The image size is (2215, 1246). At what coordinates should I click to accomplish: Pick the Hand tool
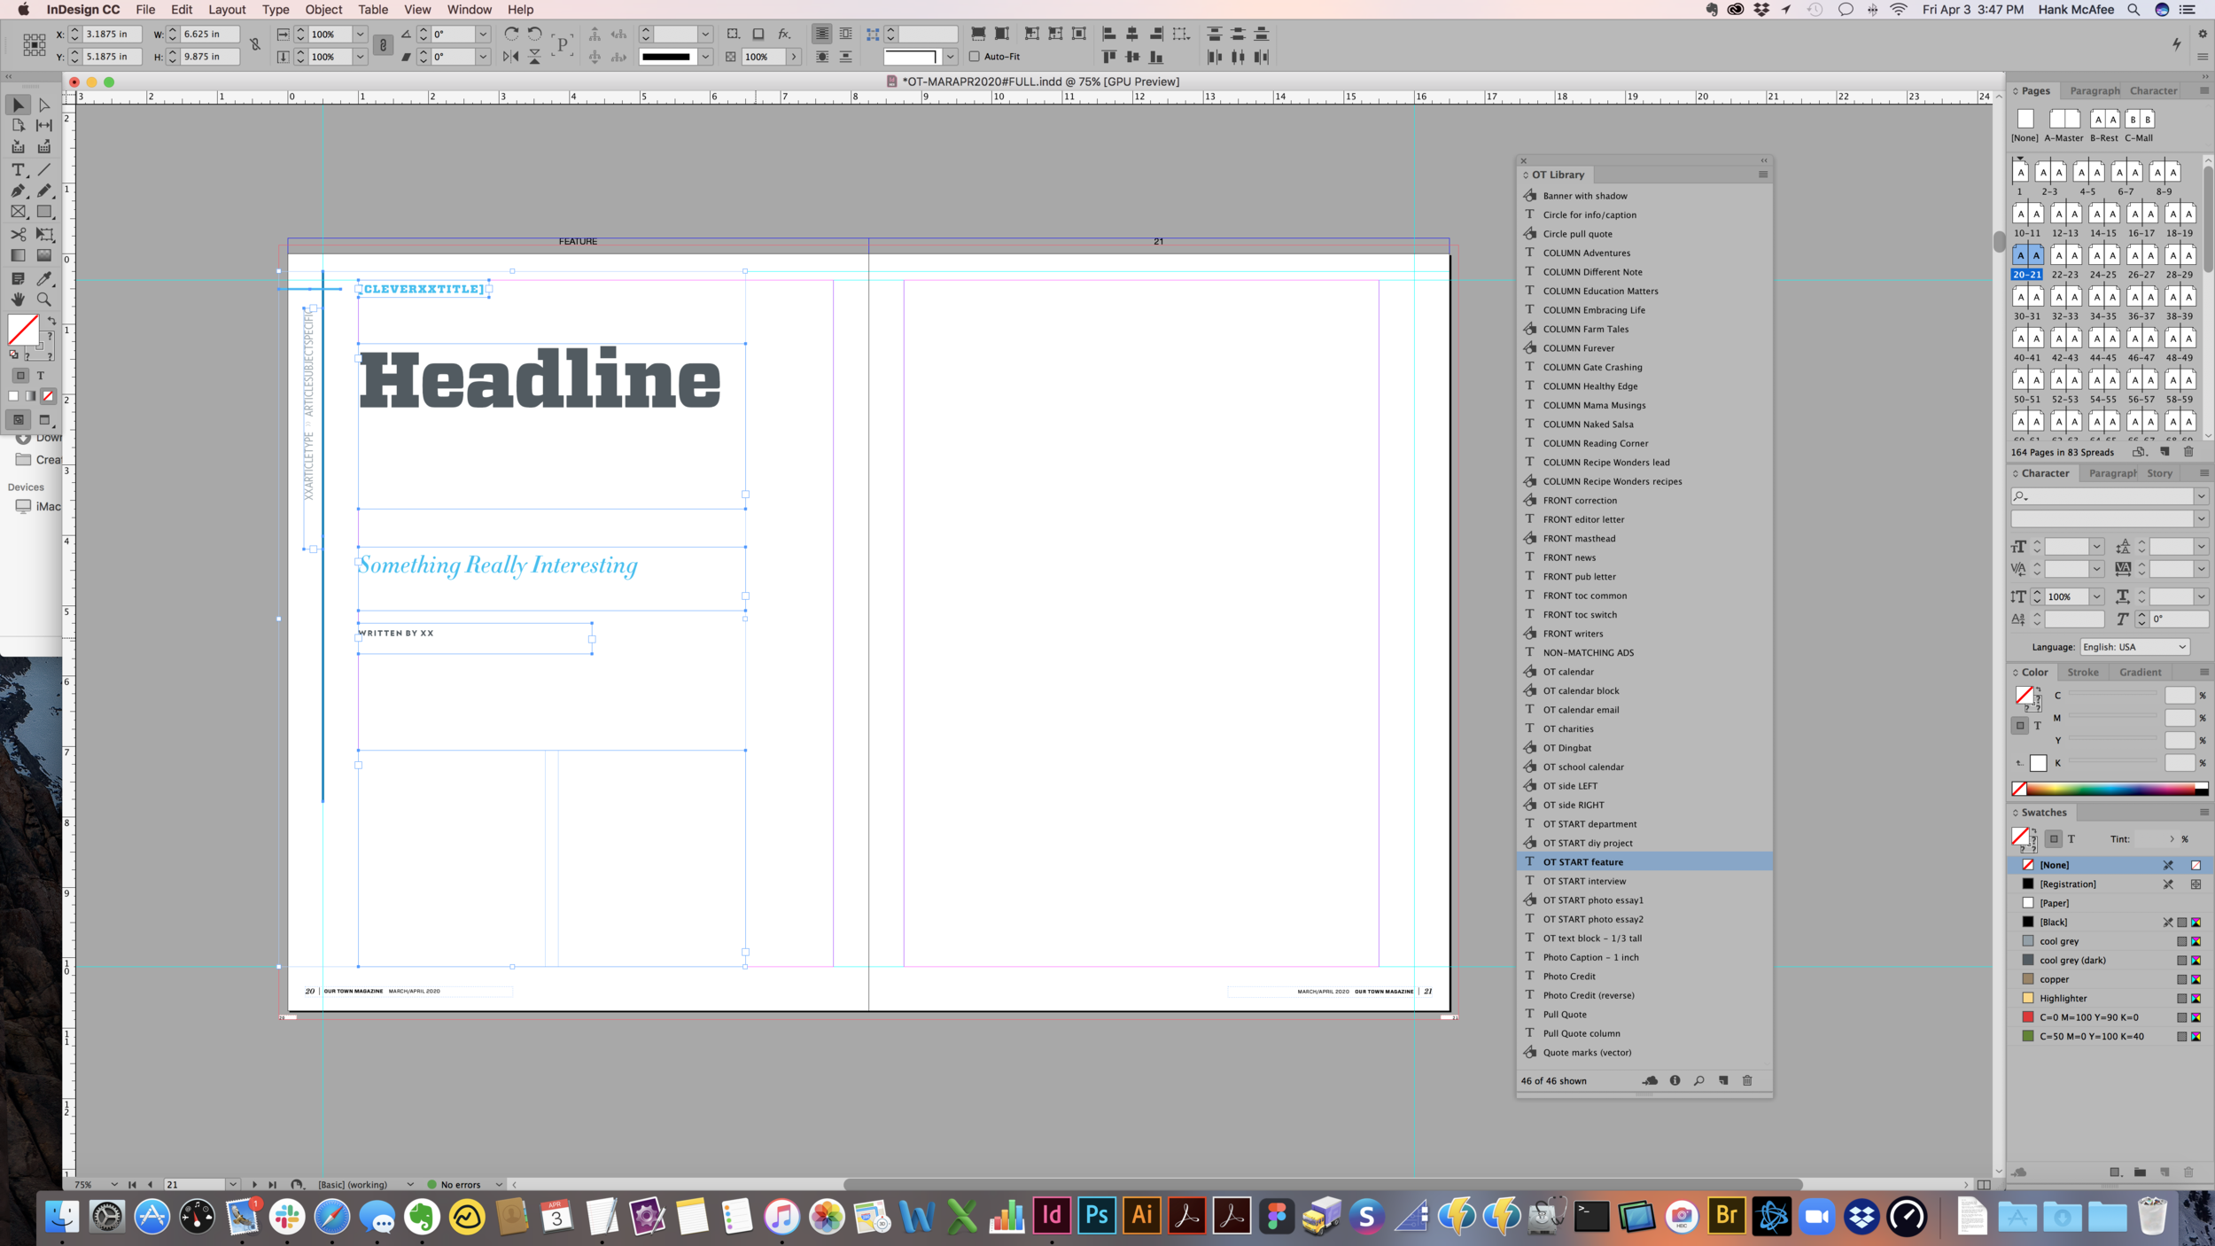pos(18,300)
